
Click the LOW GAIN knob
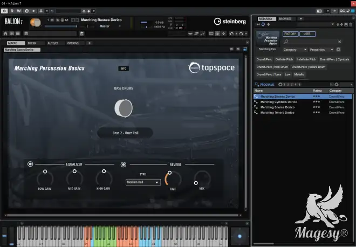click(x=45, y=178)
